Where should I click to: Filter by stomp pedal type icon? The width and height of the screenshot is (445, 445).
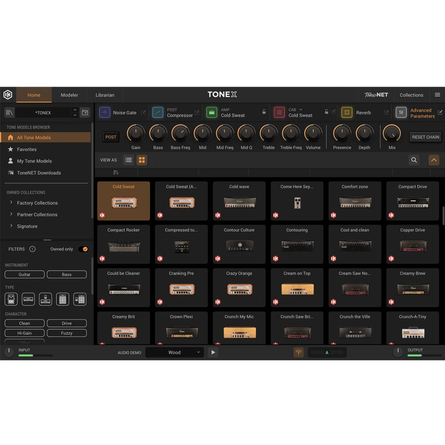click(11, 299)
